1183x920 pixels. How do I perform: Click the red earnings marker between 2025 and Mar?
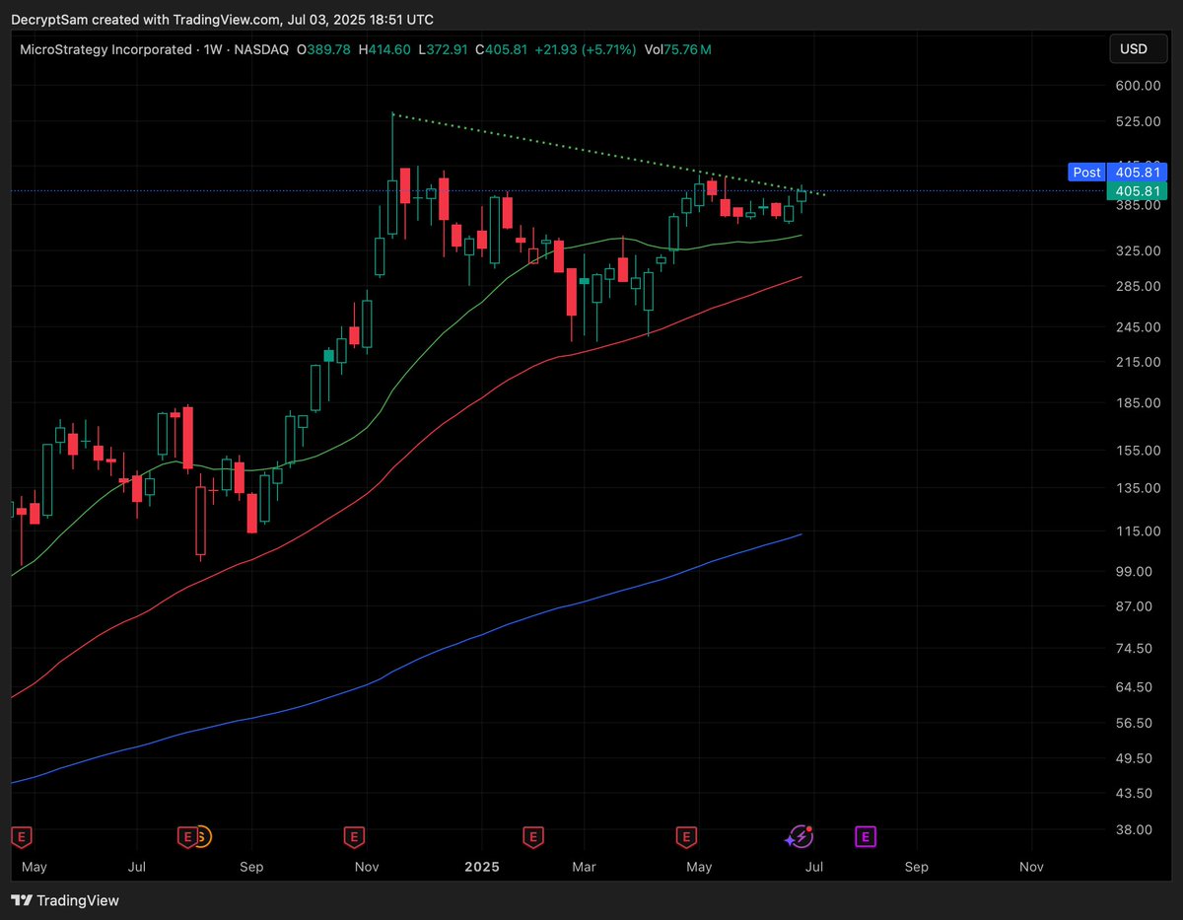point(532,837)
